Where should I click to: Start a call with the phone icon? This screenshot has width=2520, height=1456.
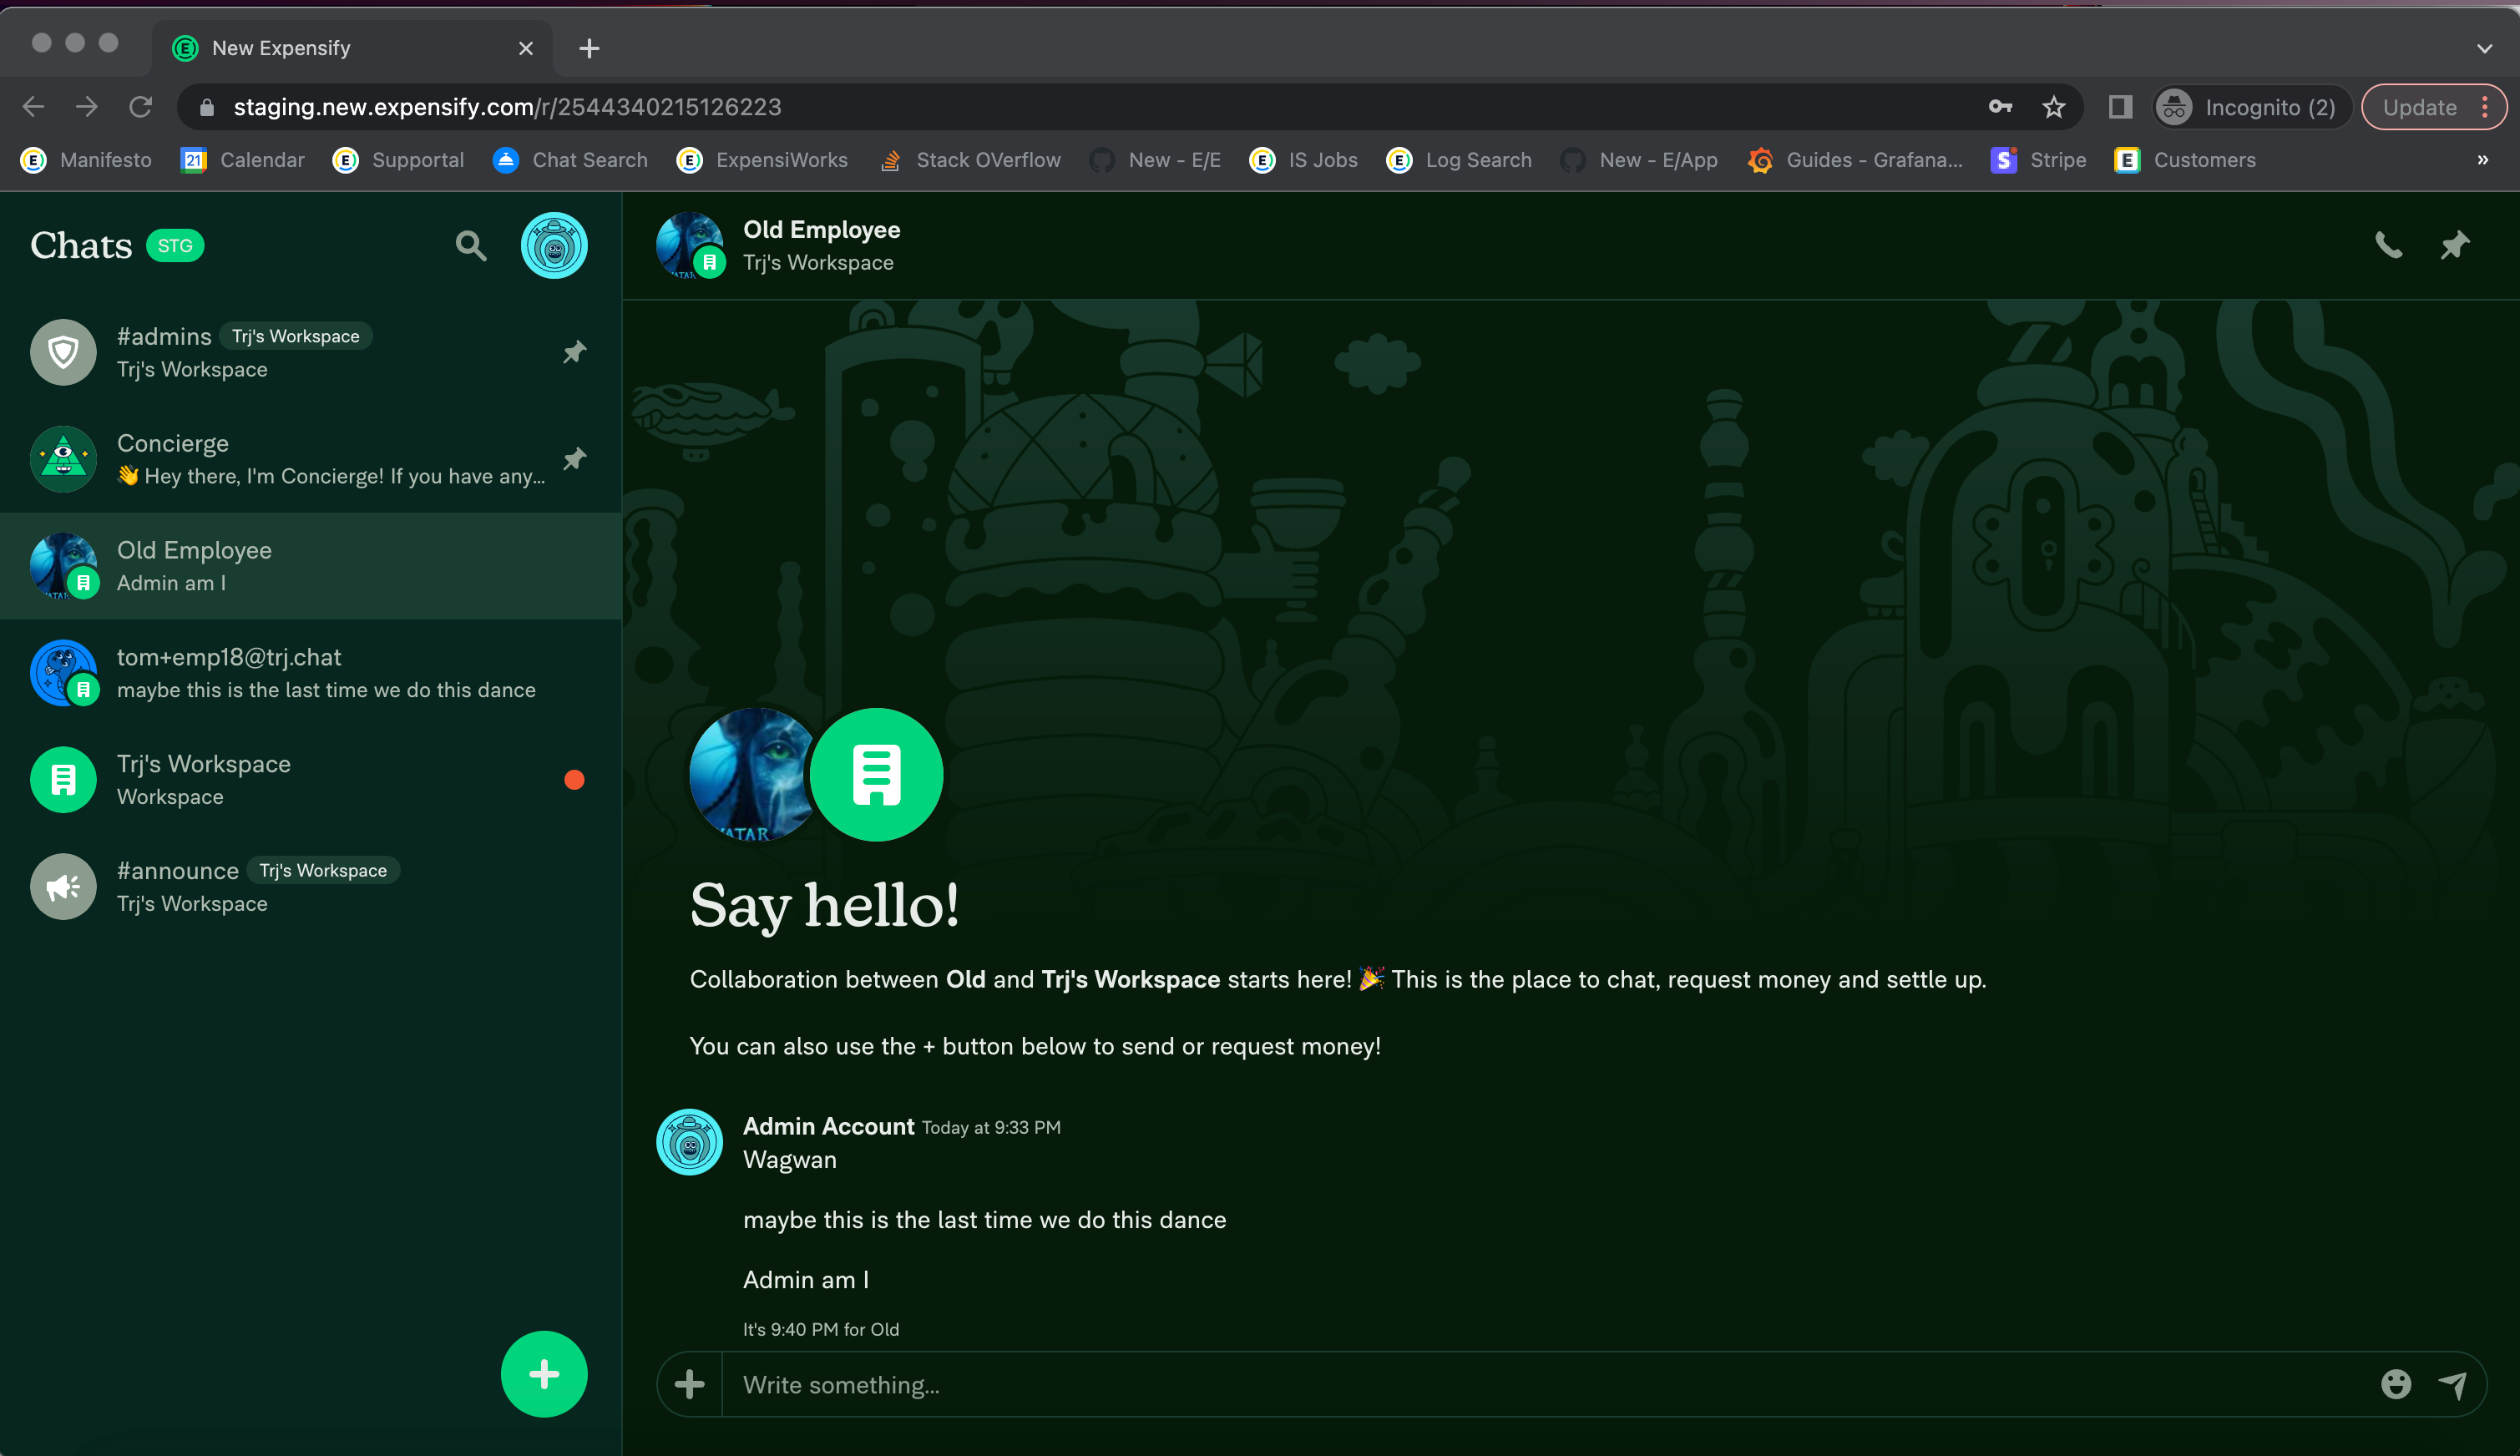pos(2388,246)
